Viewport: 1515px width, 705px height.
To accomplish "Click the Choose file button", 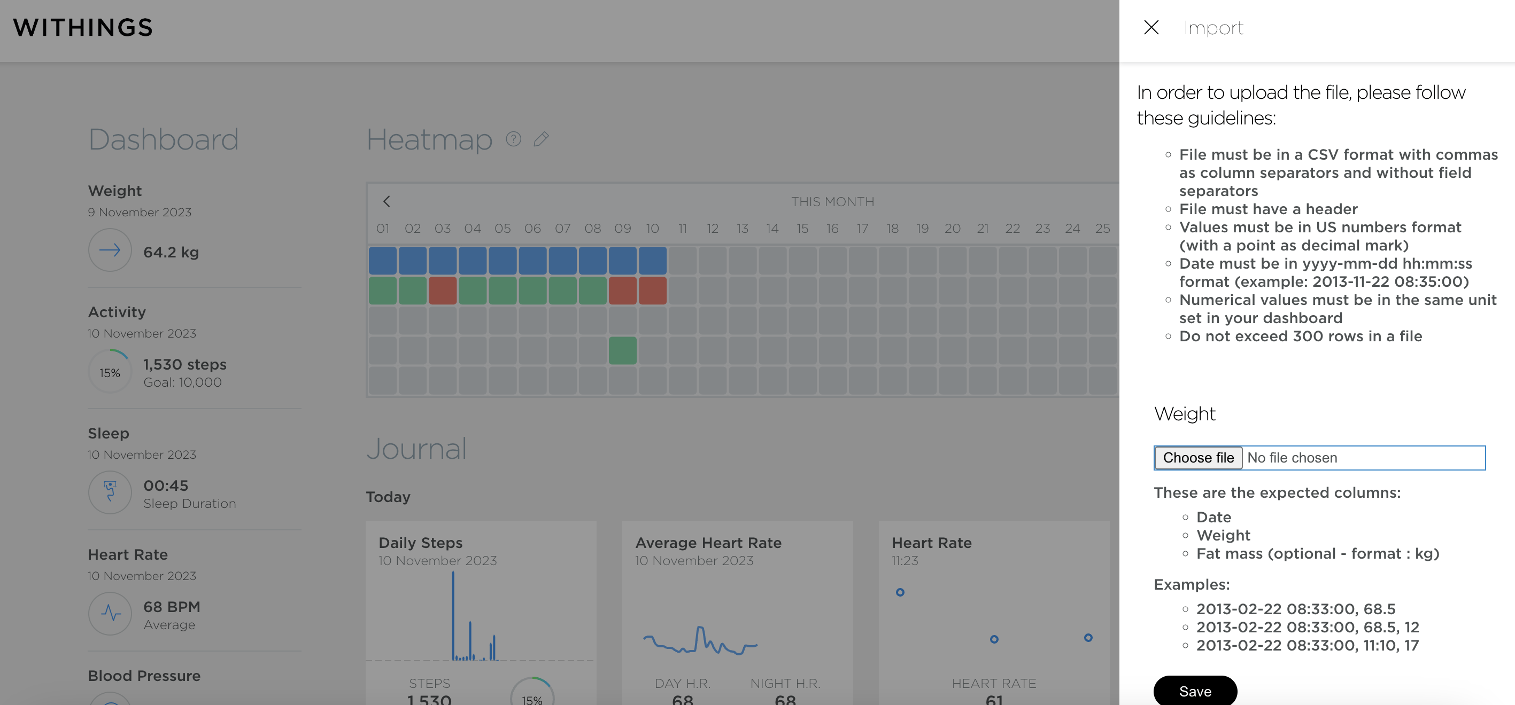I will pyautogui.click(x=1198, y=458).
